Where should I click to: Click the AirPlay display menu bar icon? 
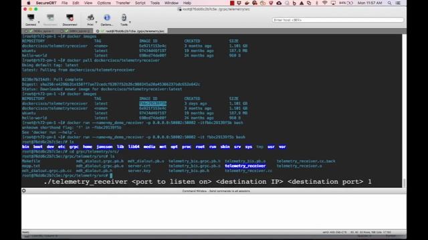tap(333, 3)
